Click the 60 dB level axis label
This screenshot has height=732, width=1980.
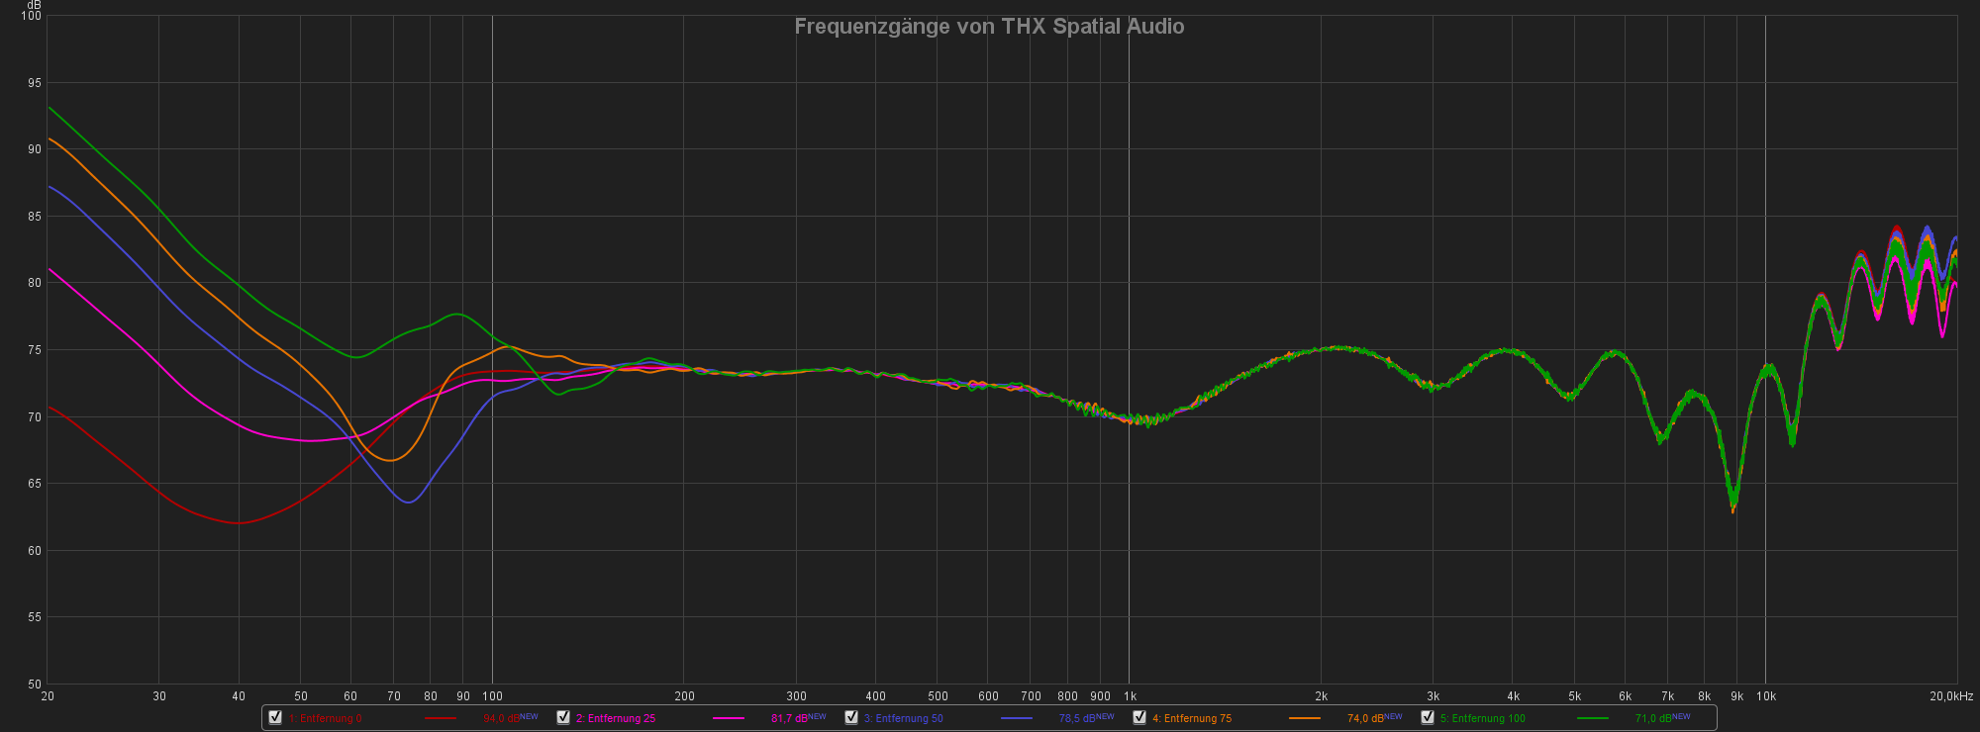[x=35, y=551]
